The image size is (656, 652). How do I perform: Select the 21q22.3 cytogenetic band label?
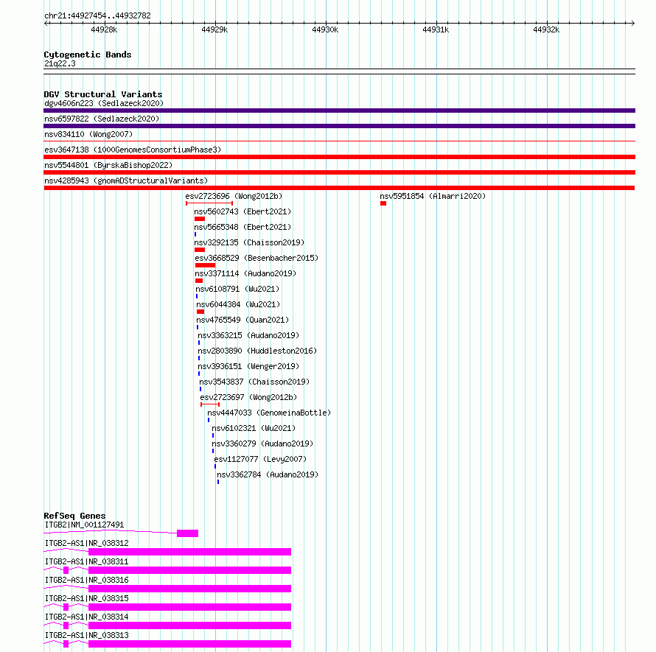tap(60, 63)
